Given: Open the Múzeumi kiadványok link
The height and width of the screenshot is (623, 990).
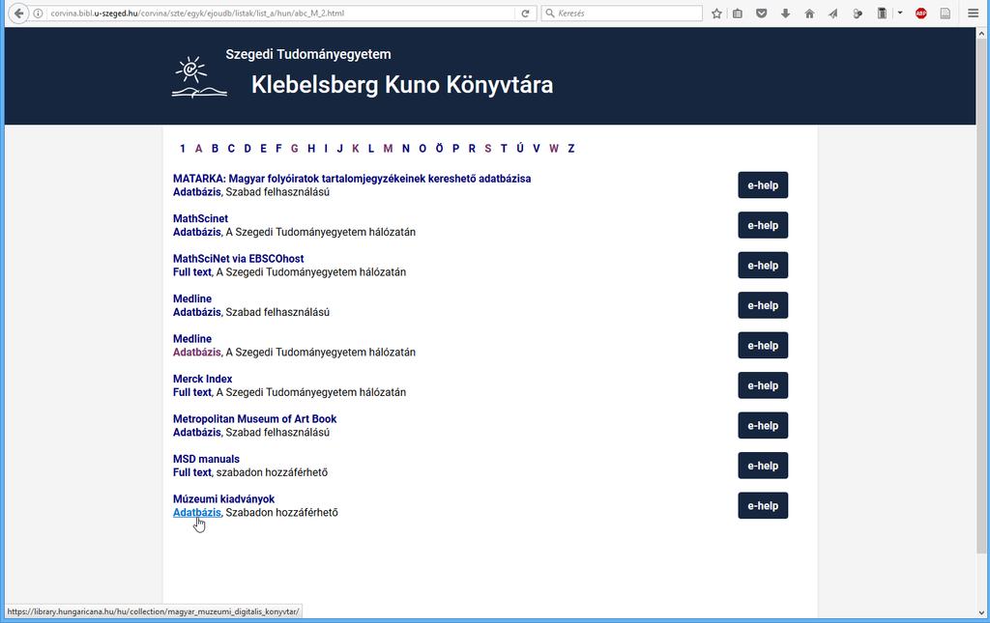Looking at the screenshot, I should (223, 498).
